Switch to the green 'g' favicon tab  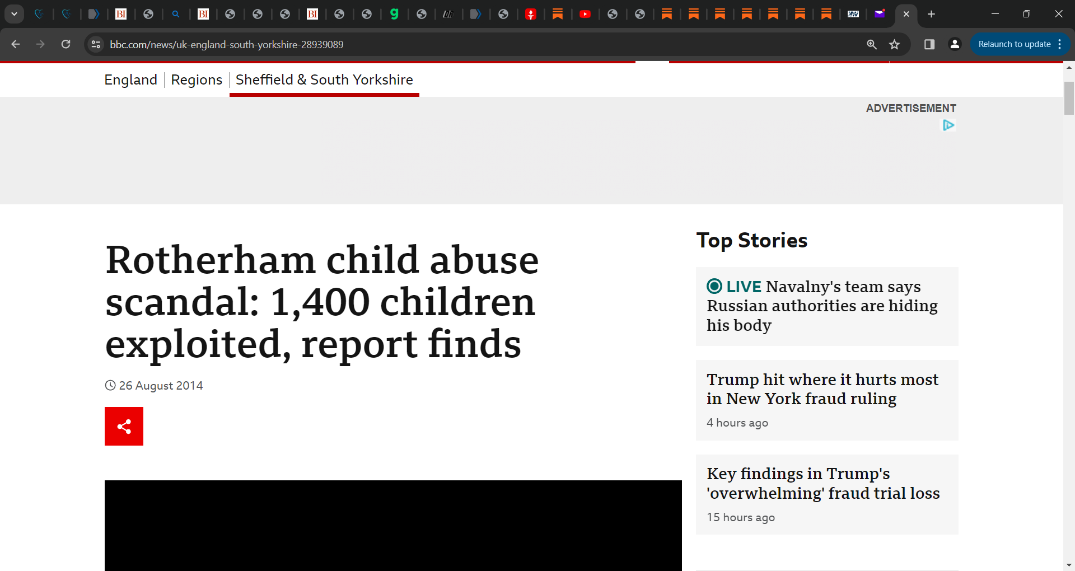(394, 14)
